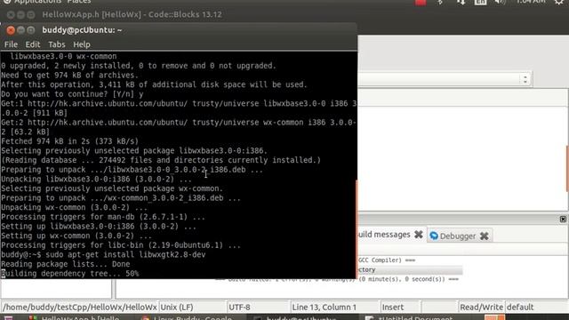Click the Reading package lists Done line
Image resolution: width=569 pixels, height=320 pixels.
tap(65, 264)
